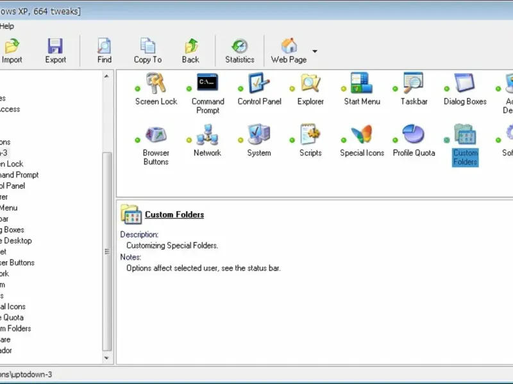Select the Profile Quota tree item
This screenshot has height=384, width=513.
(12, 317)
